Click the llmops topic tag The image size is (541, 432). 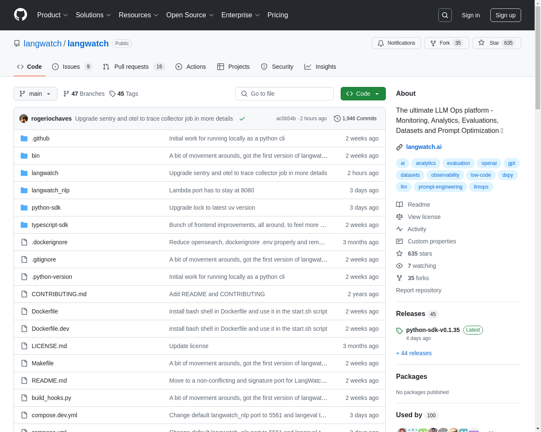pos(481,187)
